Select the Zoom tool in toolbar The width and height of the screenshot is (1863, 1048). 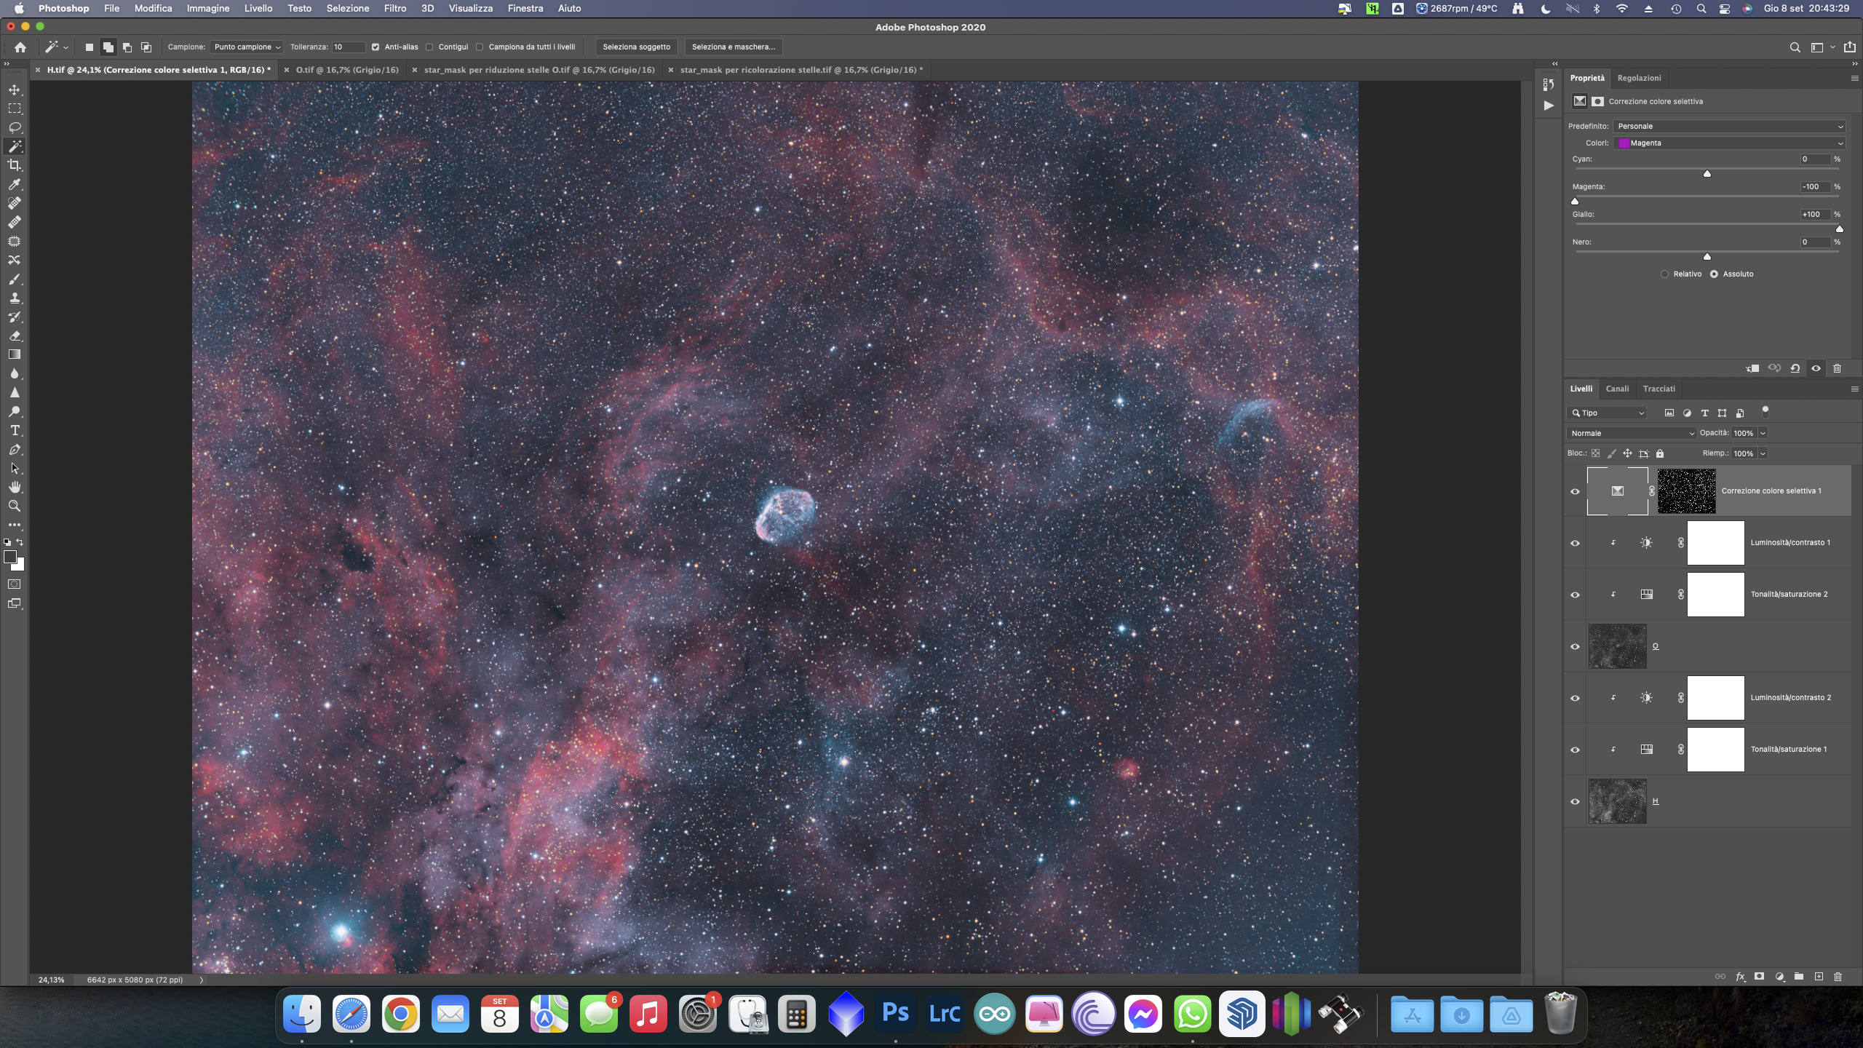pos(15,506)
